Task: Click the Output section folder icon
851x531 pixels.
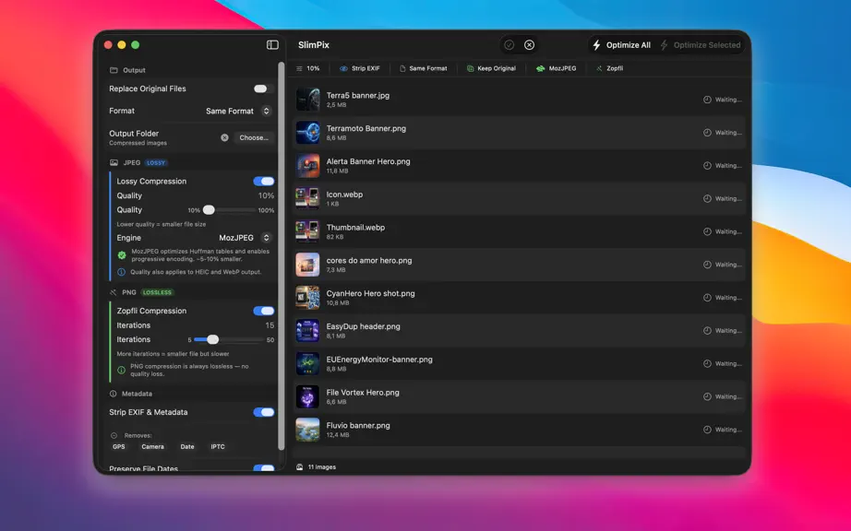Action: pyautogui.click(x=114, y=70)
